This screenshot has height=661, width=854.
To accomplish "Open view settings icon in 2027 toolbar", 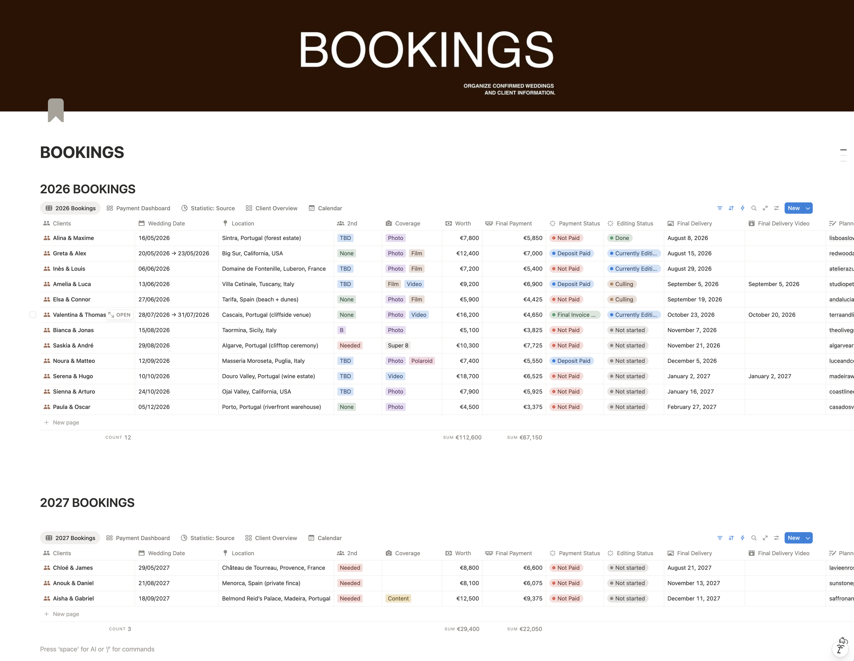I will tap(776, 538).
